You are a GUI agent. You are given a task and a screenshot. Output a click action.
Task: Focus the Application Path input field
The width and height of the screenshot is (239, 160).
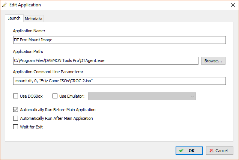(x=106, y=61)
